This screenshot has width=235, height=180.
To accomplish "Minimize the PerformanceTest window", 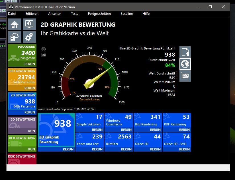I will tap(197, 7).
